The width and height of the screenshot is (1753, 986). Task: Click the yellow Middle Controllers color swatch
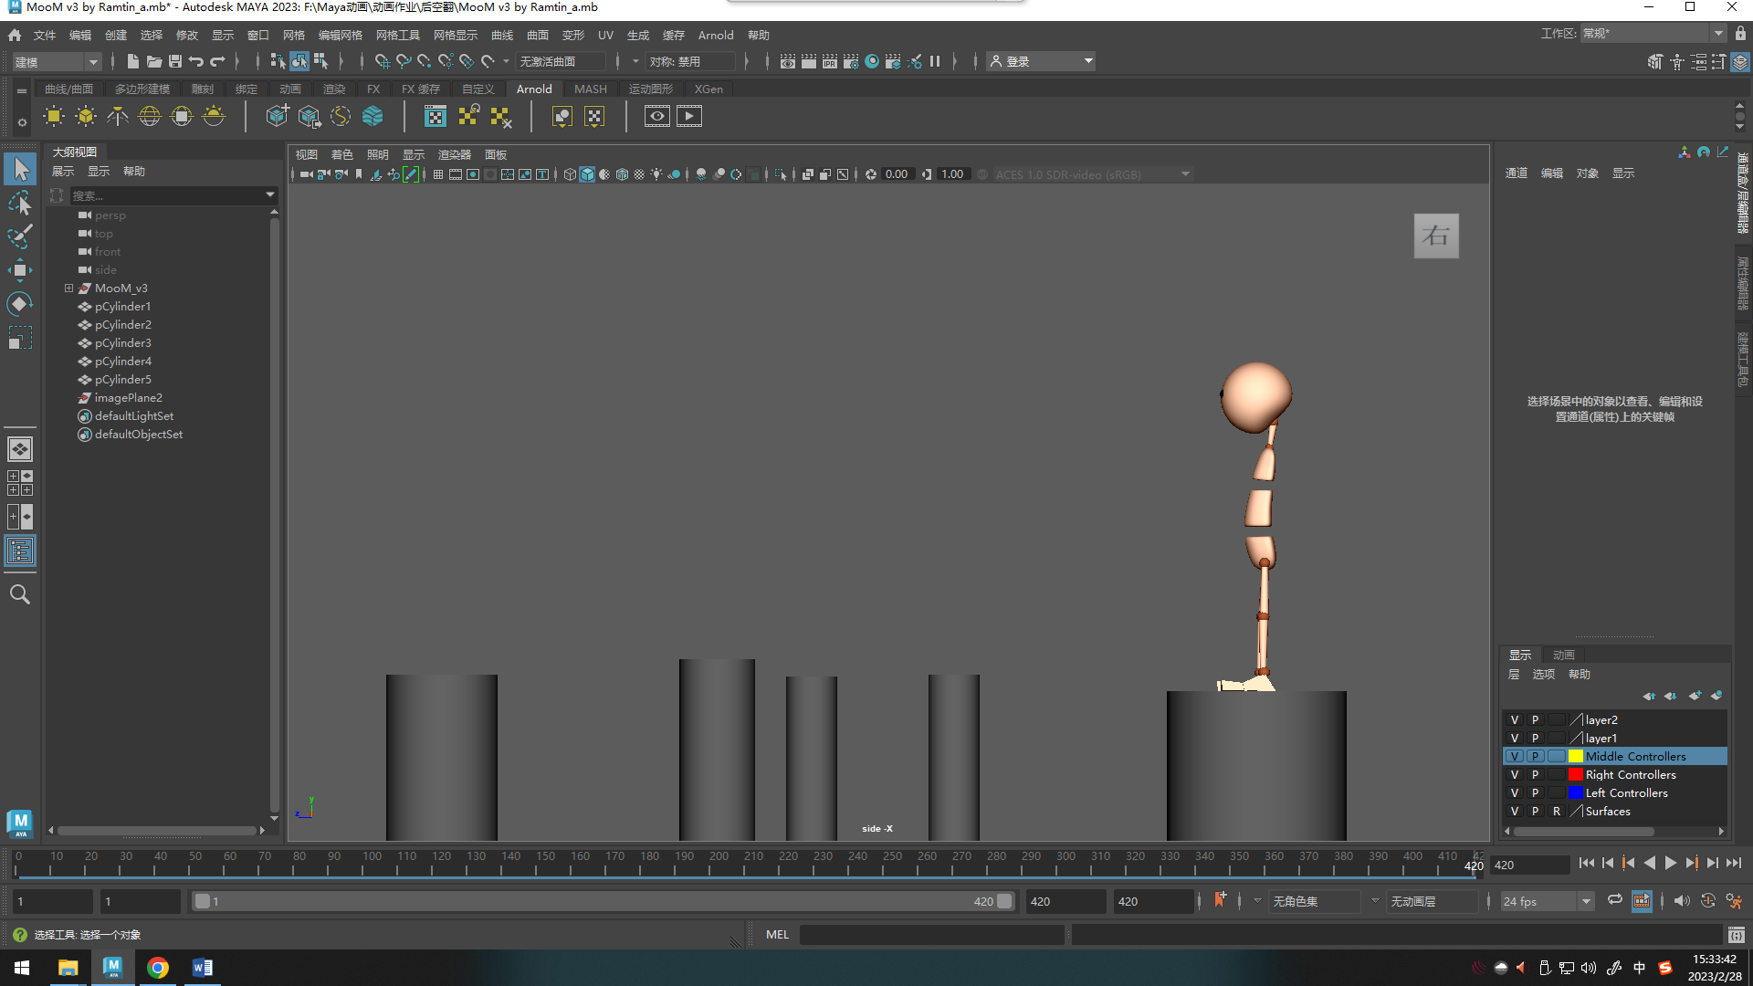[1575, 756]
